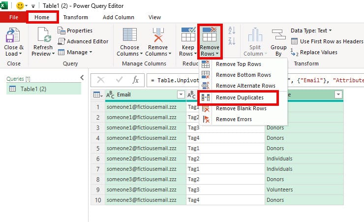The image size is (364, 222).
Task: Cancel formula edit with X icon
Action: [100, 80]
